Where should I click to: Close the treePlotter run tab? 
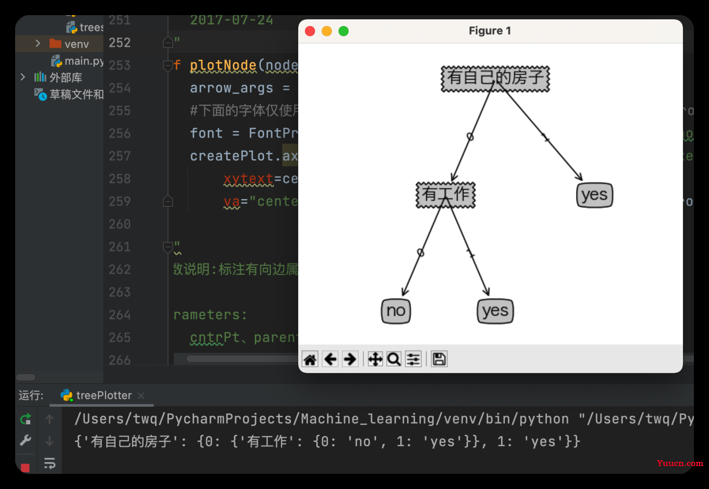click(141, 395)
